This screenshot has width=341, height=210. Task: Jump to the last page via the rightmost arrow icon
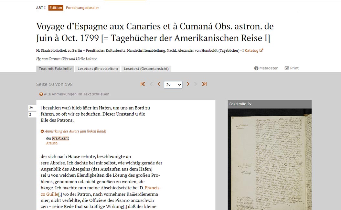pyautogui.click(x=204, y=84)
